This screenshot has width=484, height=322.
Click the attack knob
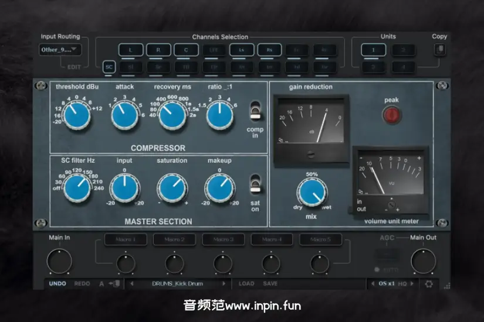click(125, 115)
